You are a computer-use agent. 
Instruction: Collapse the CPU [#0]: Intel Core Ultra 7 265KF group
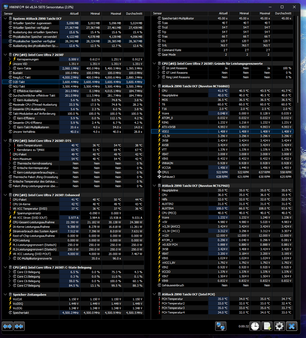pyautogui.click(x=5, y=55)
